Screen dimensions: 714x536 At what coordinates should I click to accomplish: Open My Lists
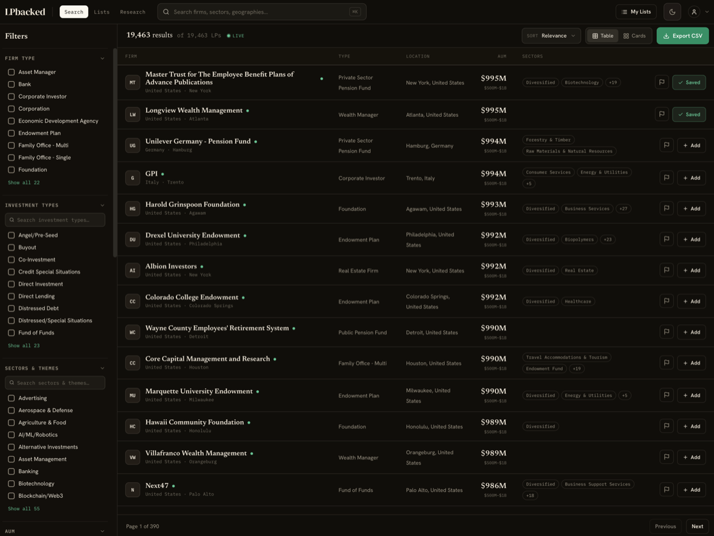[635, 12]
